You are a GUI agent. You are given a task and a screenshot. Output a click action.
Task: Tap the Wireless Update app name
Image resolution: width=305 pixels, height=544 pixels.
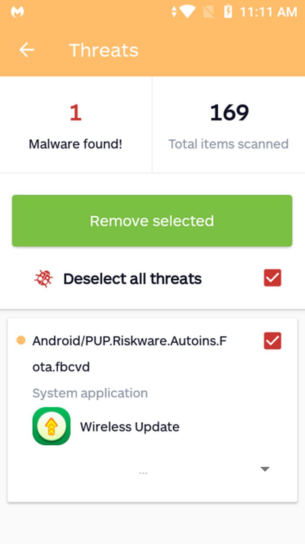130,427
